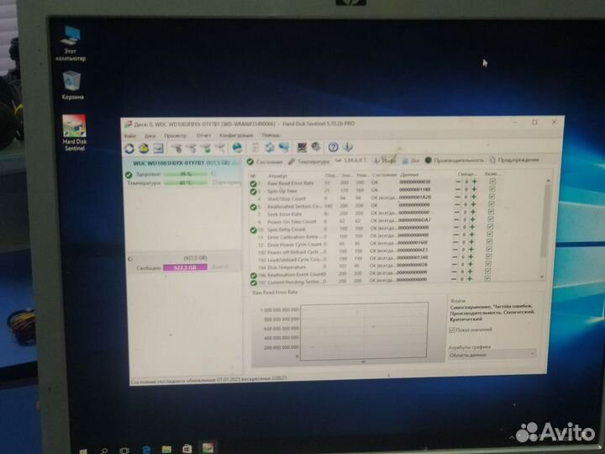Click the first disk test toolbar icon
Screen dimensions: 605x454
(176, 148)
